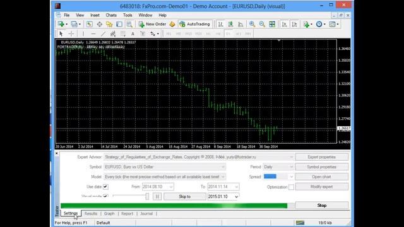Toggle chart Auto Scroll icon

(x=285, y=24)
